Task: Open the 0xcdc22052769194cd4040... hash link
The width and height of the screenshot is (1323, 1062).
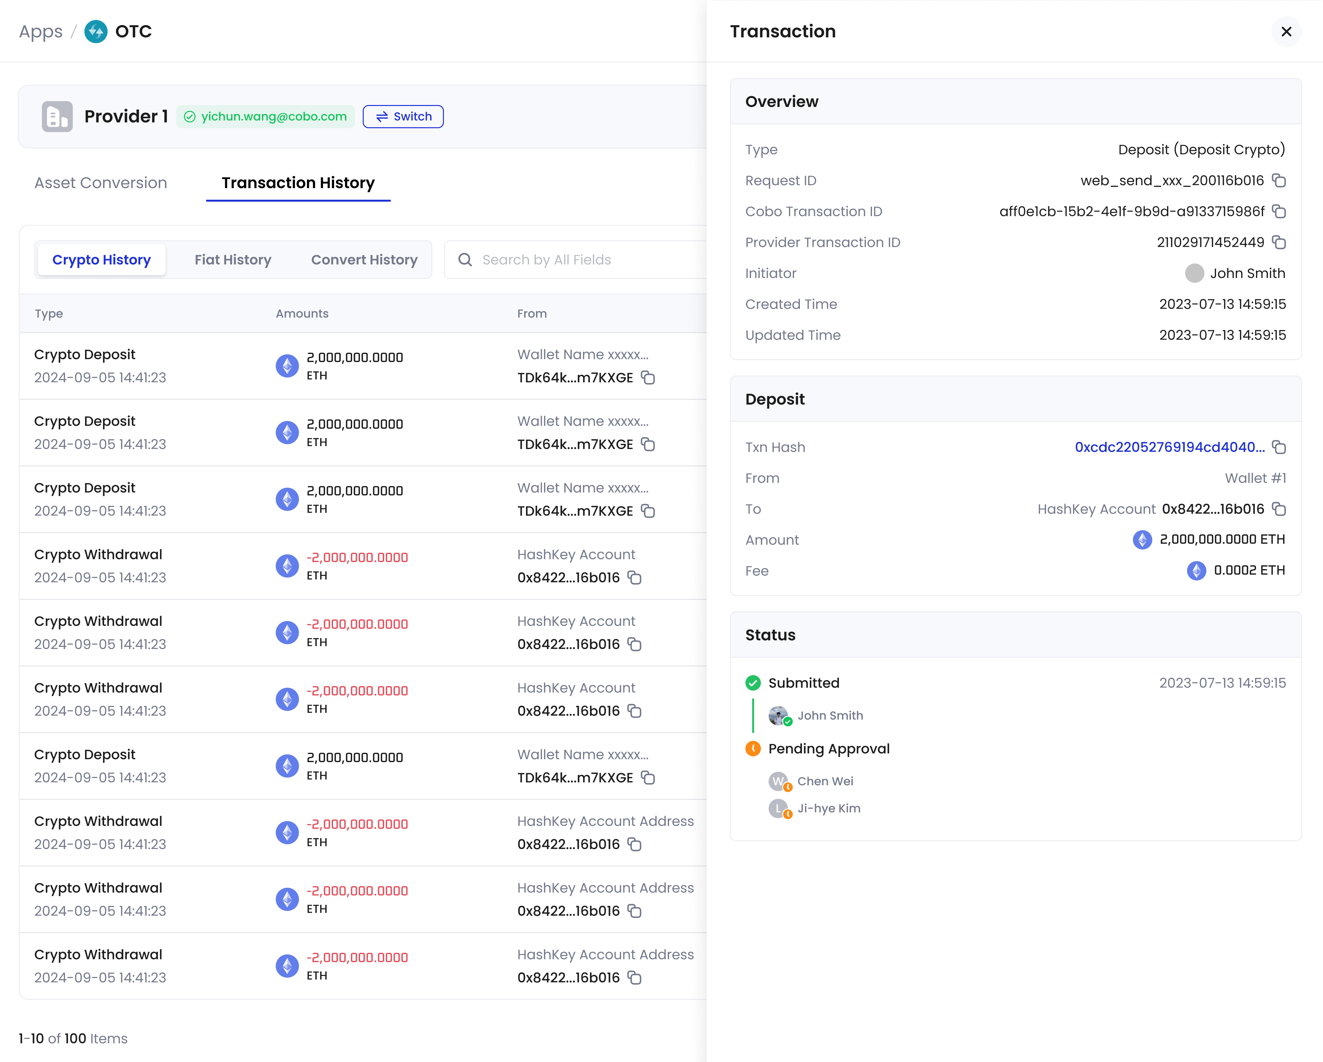Action: [x=1169, y=447]
